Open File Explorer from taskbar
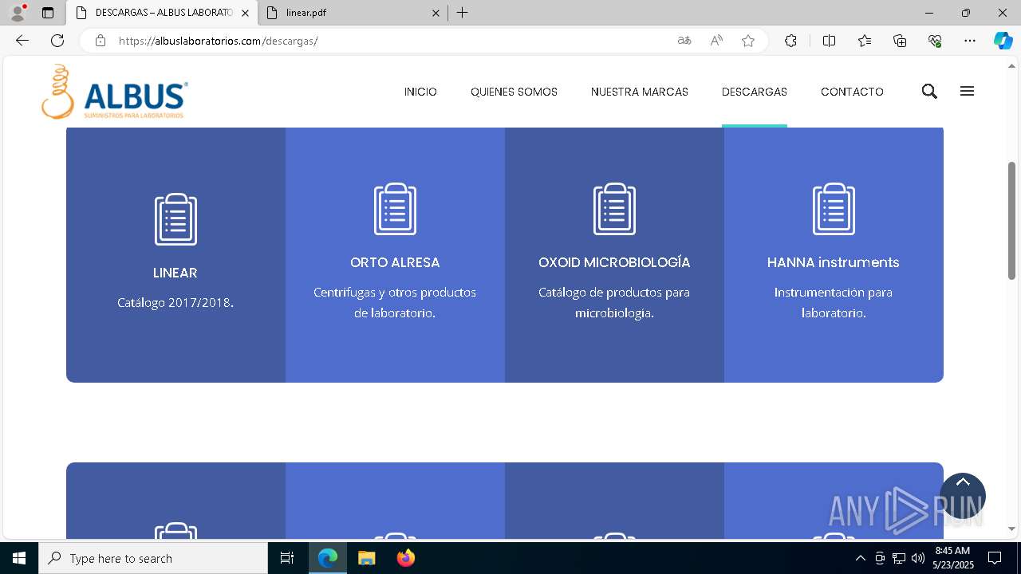 [x=367, y=558]
